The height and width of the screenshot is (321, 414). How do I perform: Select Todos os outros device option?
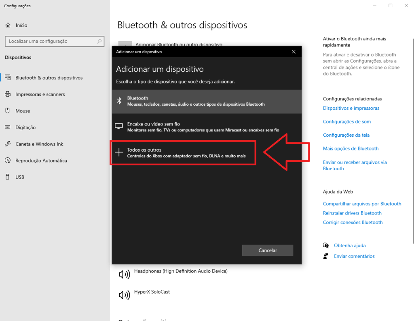pos(183,152)
